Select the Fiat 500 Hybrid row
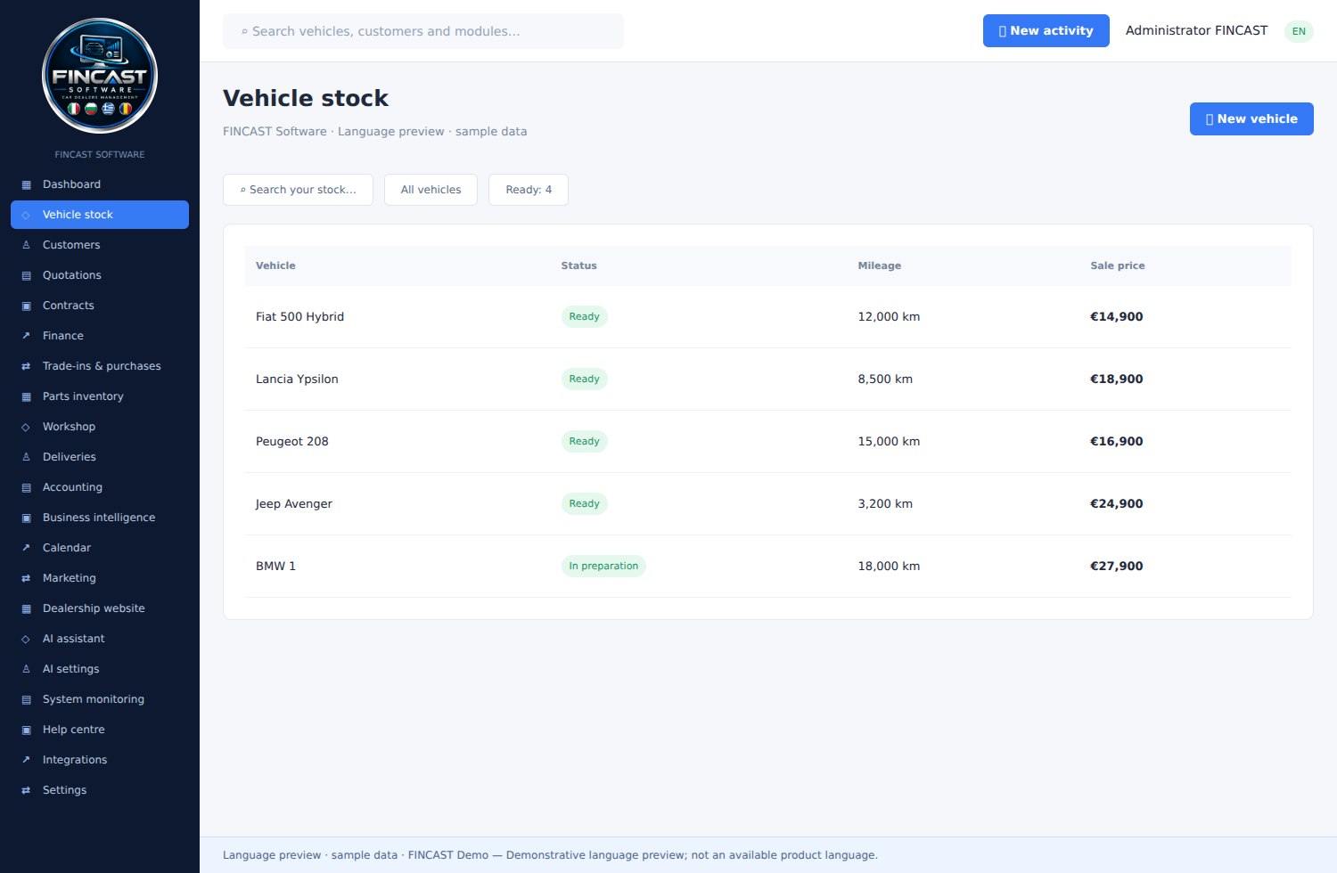Viewport: 1337px width, 873px height. 768,316
